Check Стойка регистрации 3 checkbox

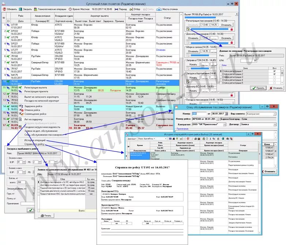(274, 77)
